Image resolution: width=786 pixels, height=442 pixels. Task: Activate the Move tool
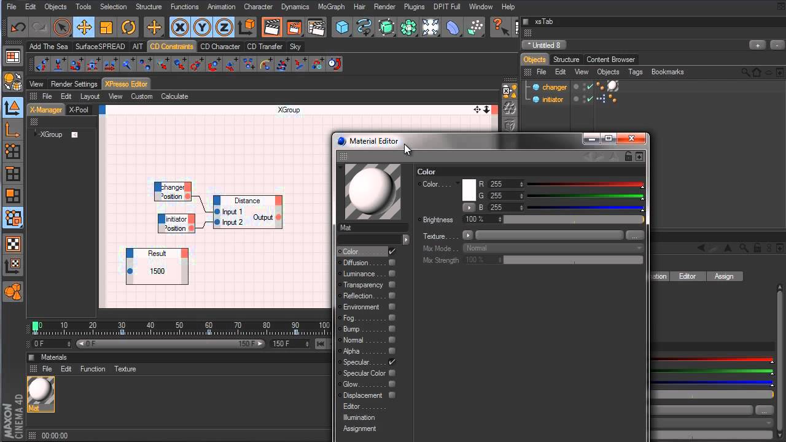(84, 27)
